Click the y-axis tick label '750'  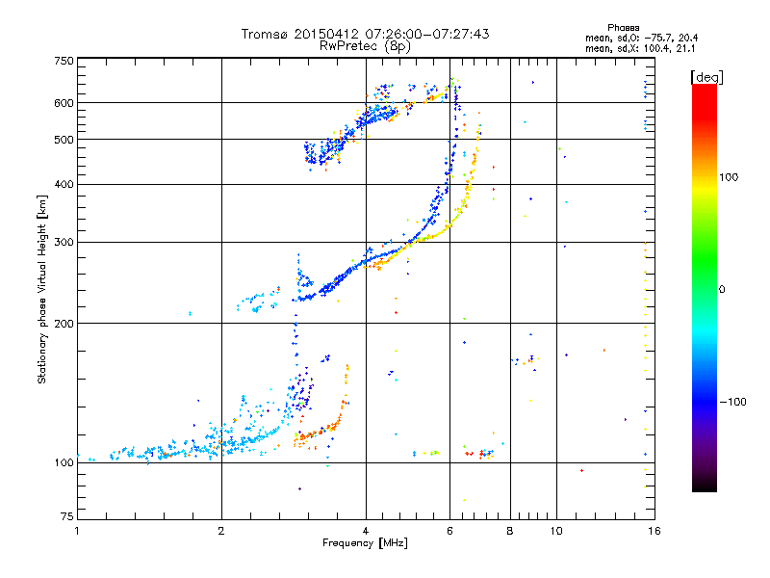(64, 61)
